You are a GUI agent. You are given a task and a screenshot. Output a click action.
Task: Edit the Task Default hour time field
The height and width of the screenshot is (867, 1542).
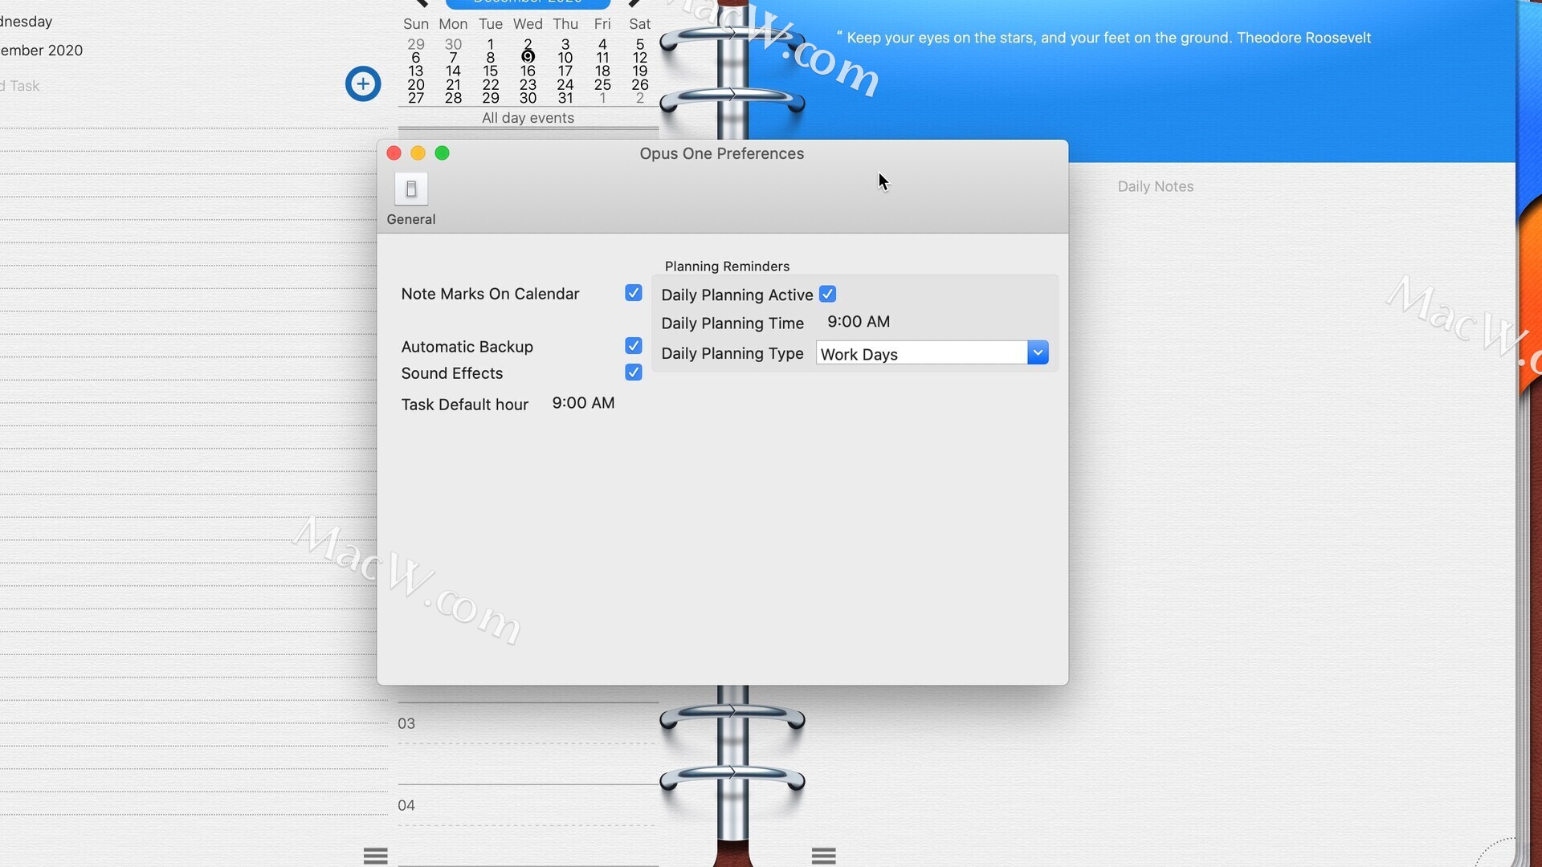click(x=583, y=403)
